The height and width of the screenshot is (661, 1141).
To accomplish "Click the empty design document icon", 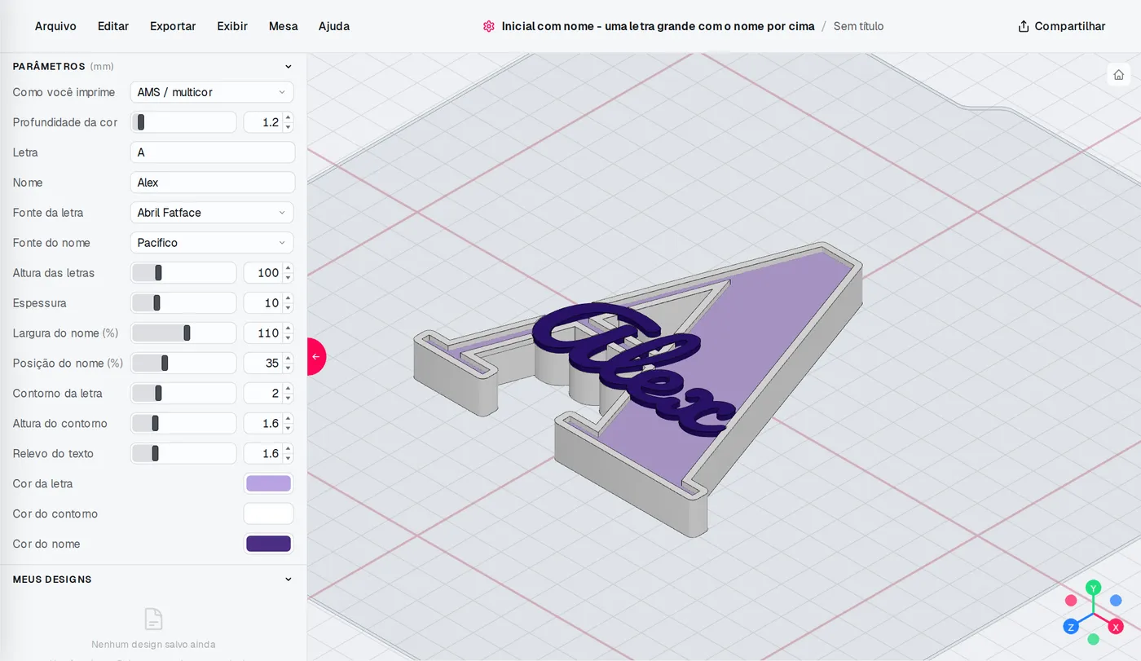I will point(153,619).
